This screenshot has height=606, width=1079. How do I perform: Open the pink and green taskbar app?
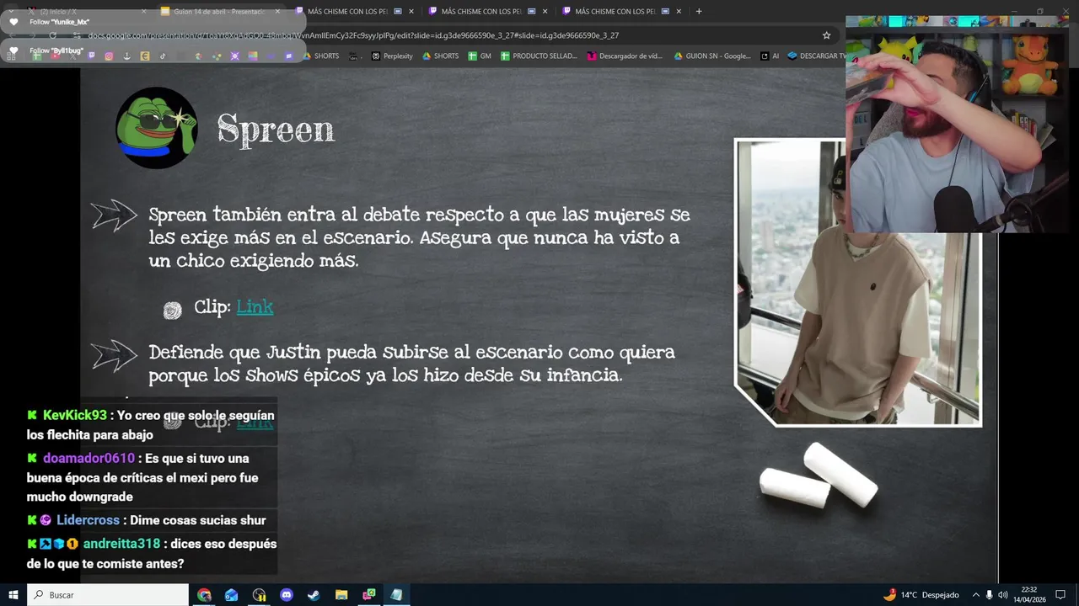[368, 594]
